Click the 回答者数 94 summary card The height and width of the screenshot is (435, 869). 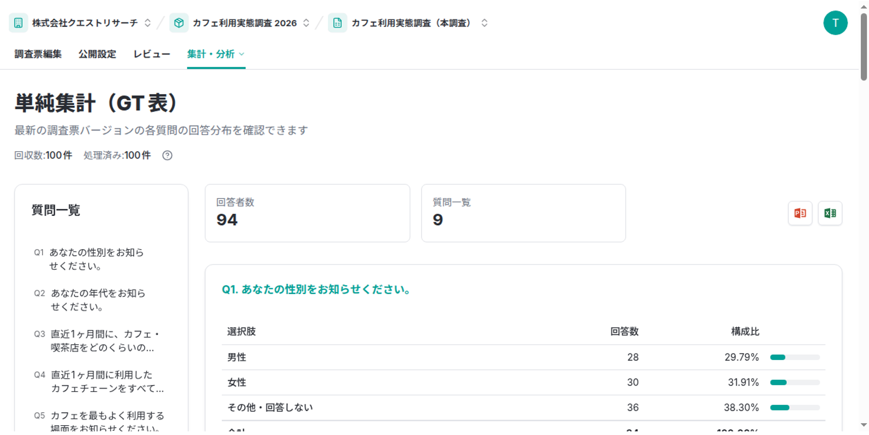[307, 213]
